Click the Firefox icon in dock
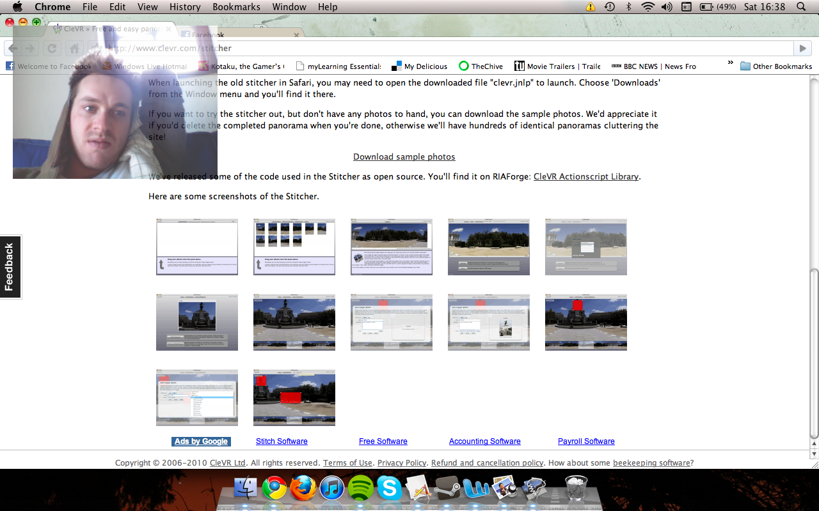 click(x=303, y=489)
